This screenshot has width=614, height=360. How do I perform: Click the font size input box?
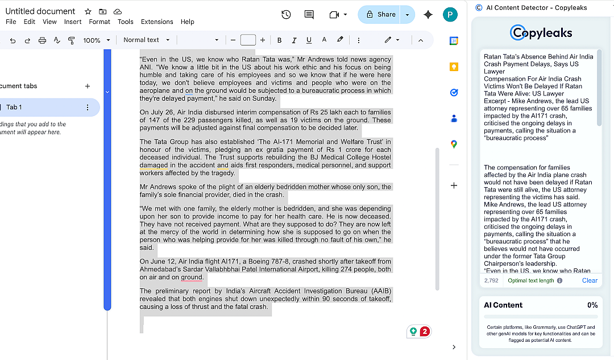[x=248, y=40]
